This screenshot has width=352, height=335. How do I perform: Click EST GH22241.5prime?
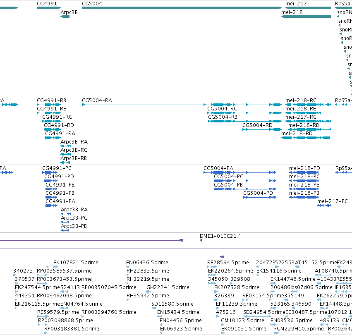point(168,287)
